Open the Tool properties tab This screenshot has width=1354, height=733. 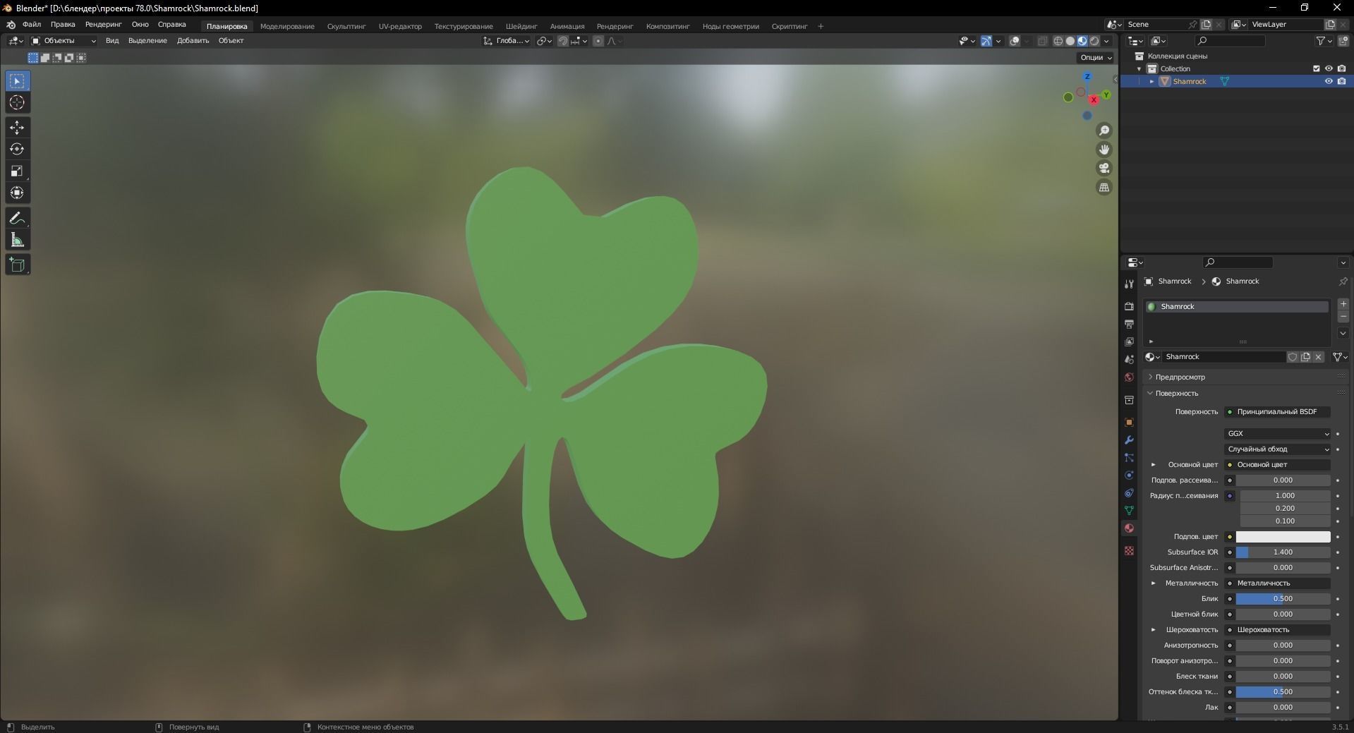[x=1129, y=284]
